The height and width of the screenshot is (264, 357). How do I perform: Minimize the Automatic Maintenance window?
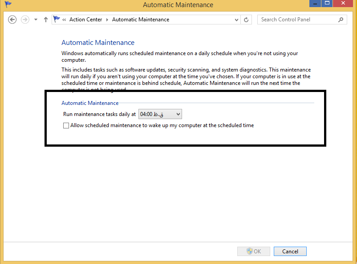pos(315,4)
